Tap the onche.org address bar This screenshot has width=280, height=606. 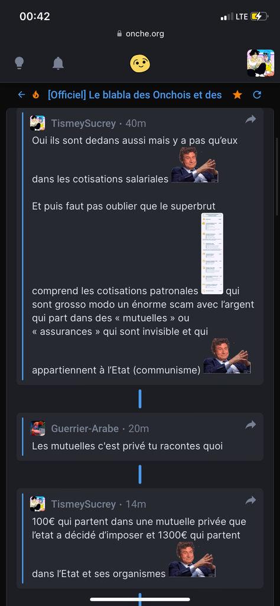[140, 34]
